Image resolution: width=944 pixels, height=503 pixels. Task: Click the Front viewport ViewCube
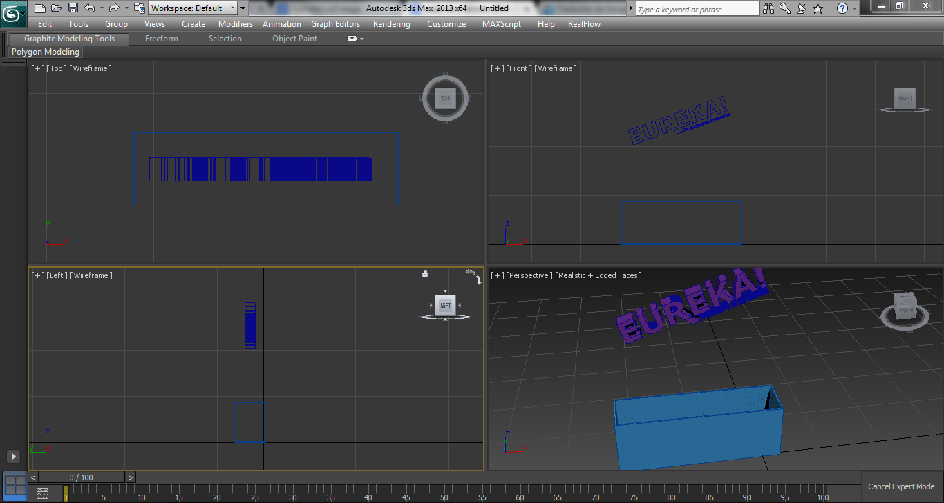coord(905,98)
